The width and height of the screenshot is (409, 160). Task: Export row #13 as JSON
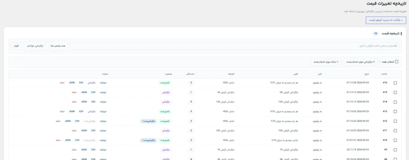72,111
